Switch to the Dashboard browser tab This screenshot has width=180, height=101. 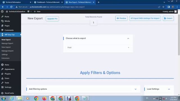(x=48, y=2)
